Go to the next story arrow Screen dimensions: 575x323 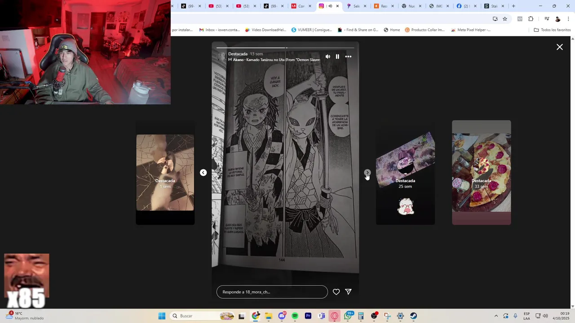click(367, 173)
